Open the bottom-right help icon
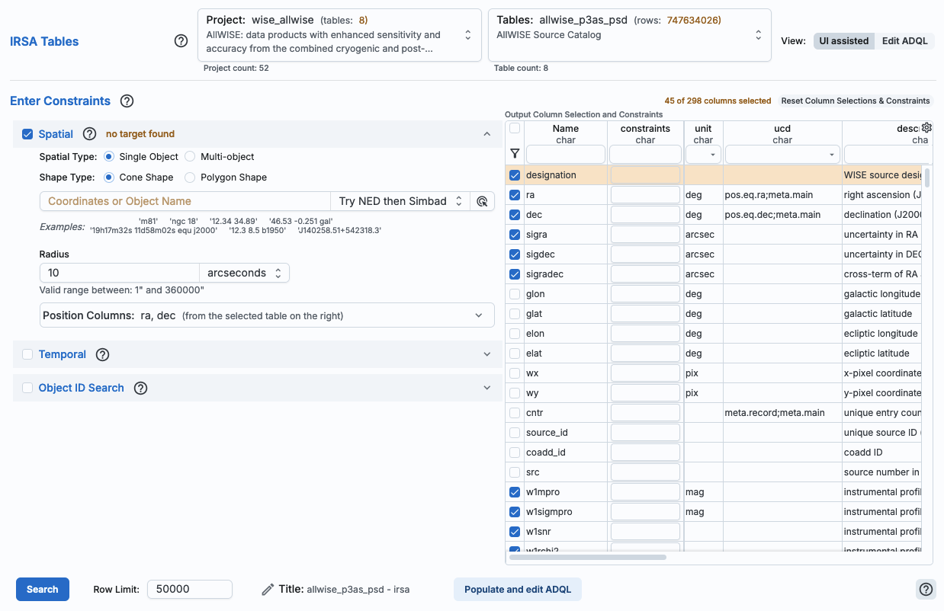This screenshot has width=944, height=611. coord(926,589)
